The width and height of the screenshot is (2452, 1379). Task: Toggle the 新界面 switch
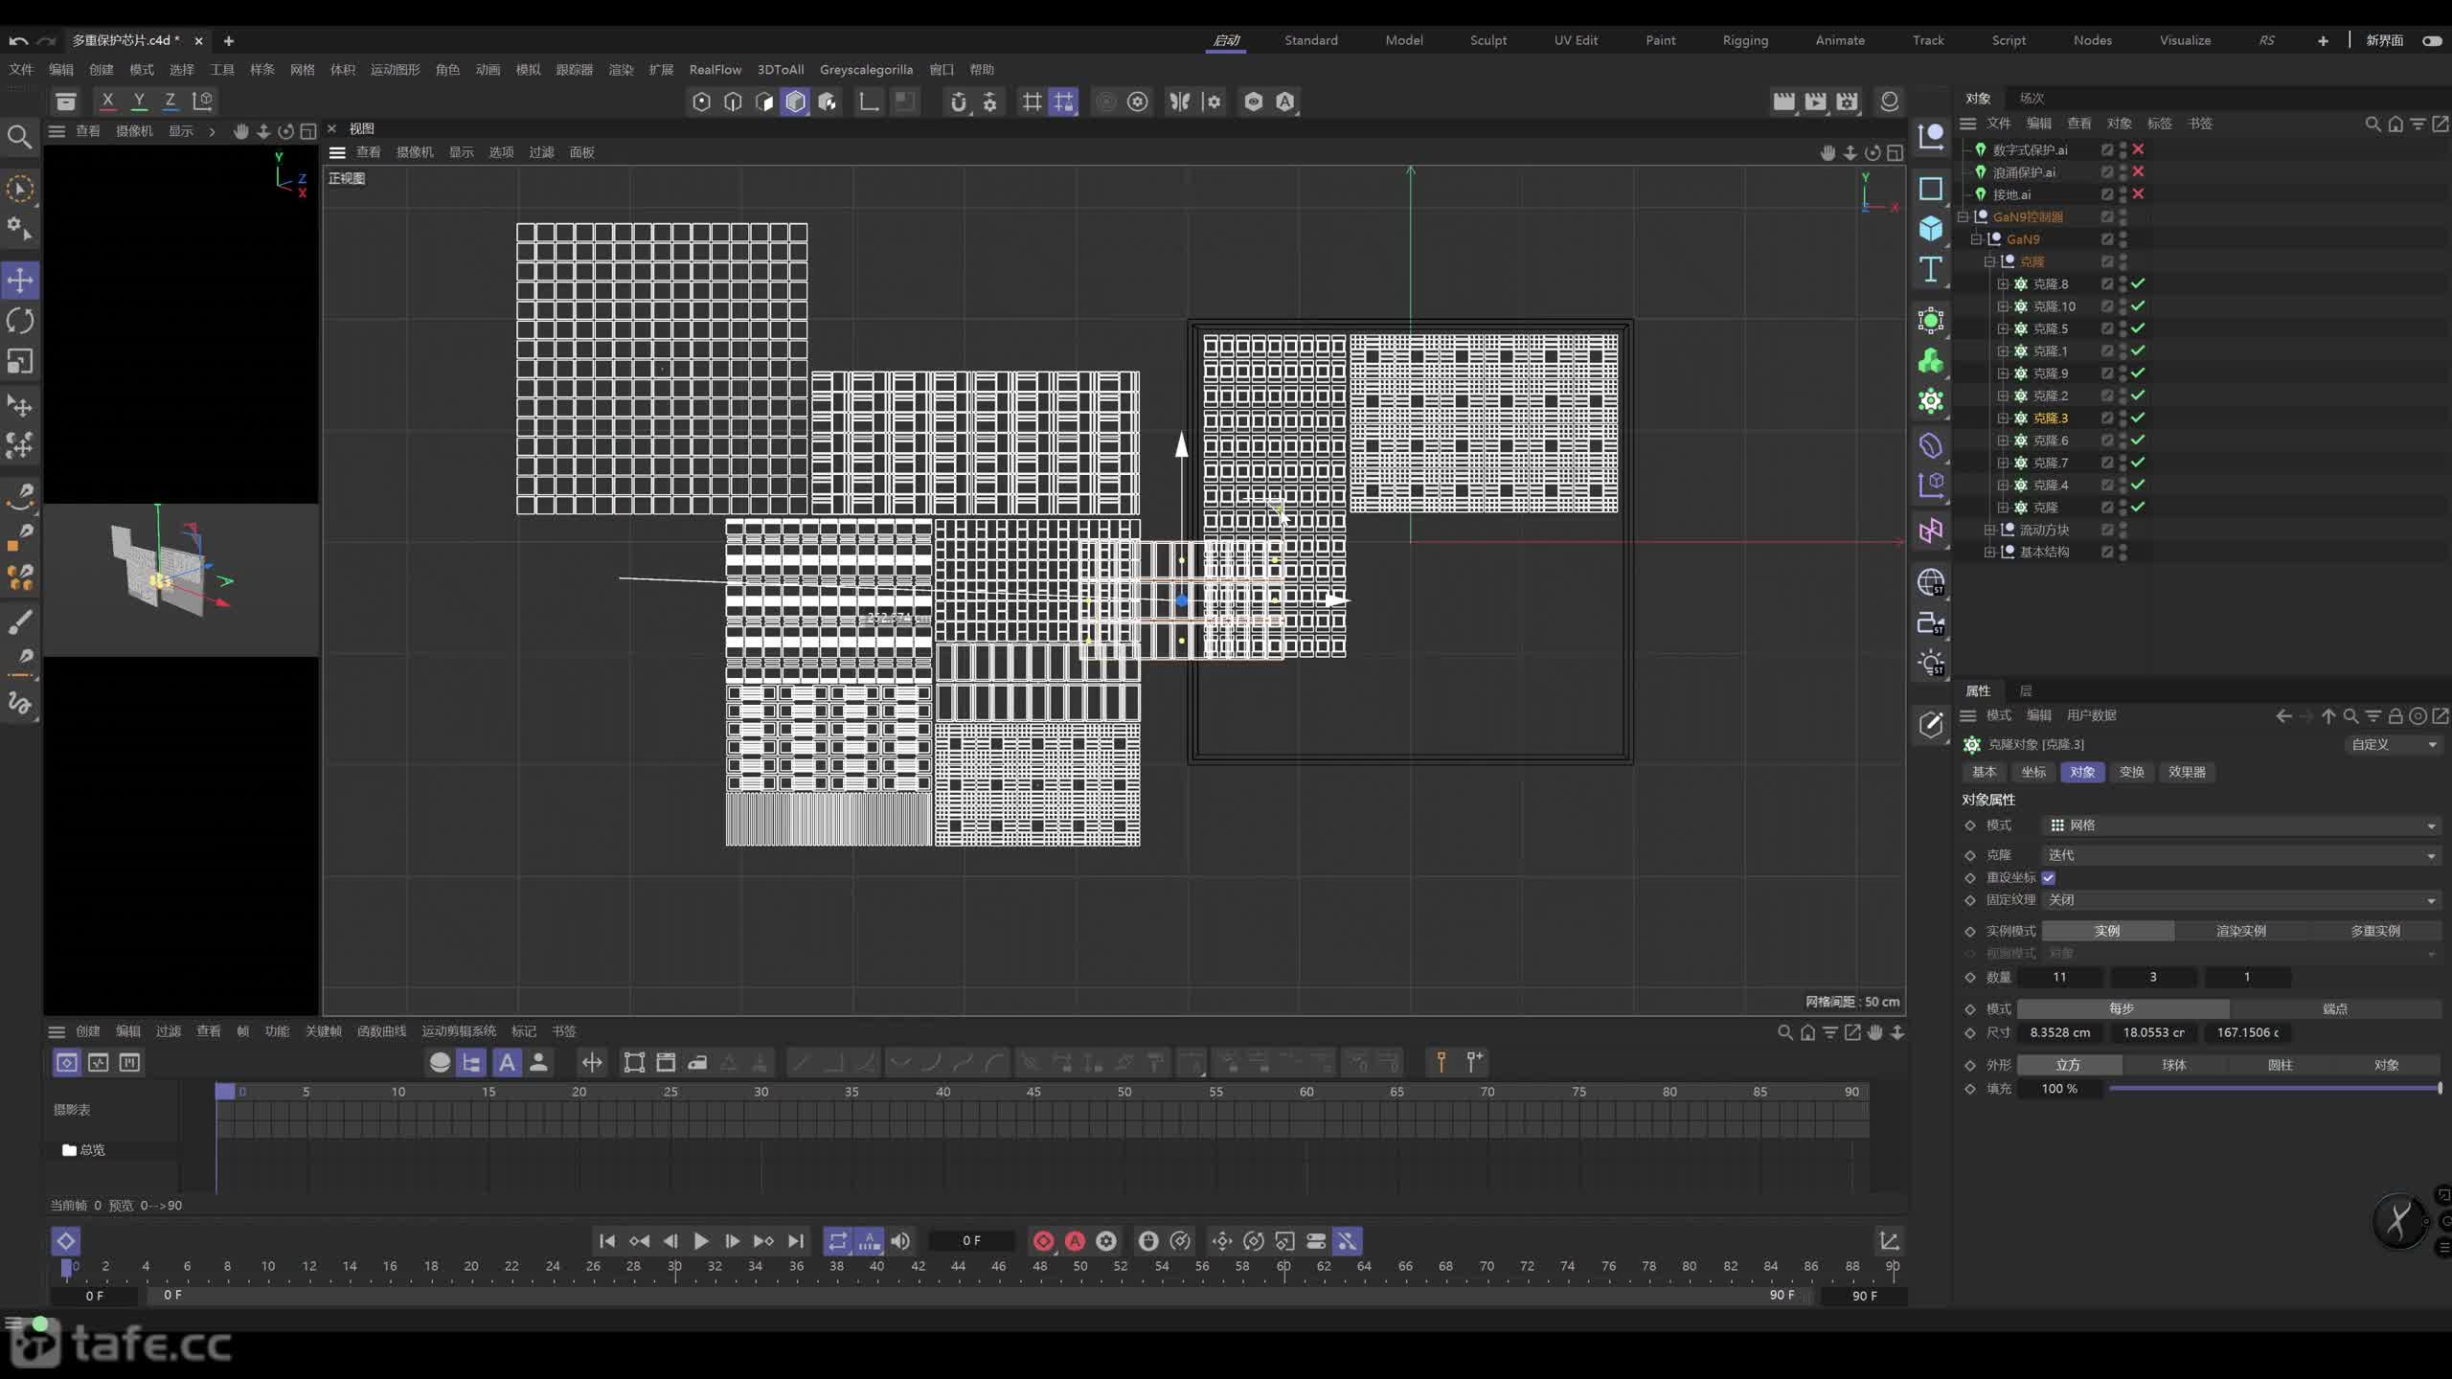pyautogui.click(x=2431, y=40)
